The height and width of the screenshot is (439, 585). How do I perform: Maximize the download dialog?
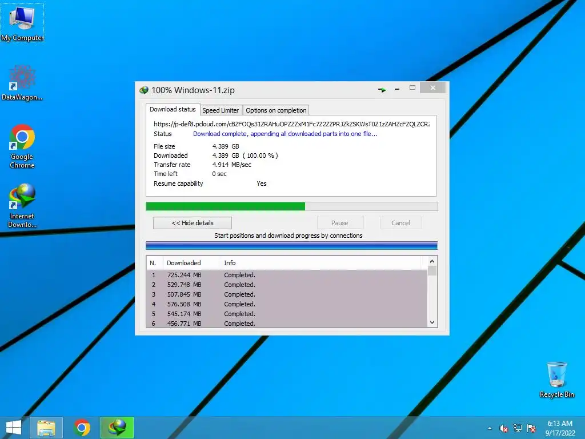[412, 87]
